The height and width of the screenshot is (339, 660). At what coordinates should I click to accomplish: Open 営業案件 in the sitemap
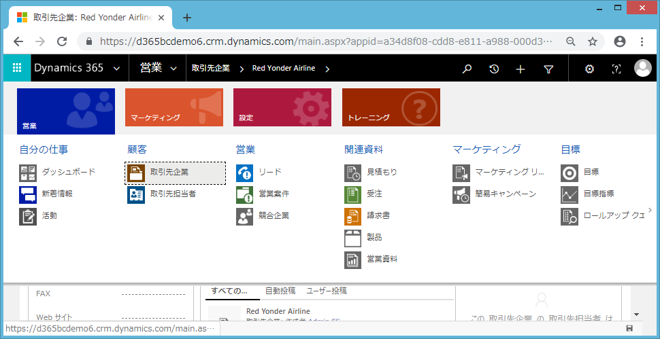click(263, 194)
